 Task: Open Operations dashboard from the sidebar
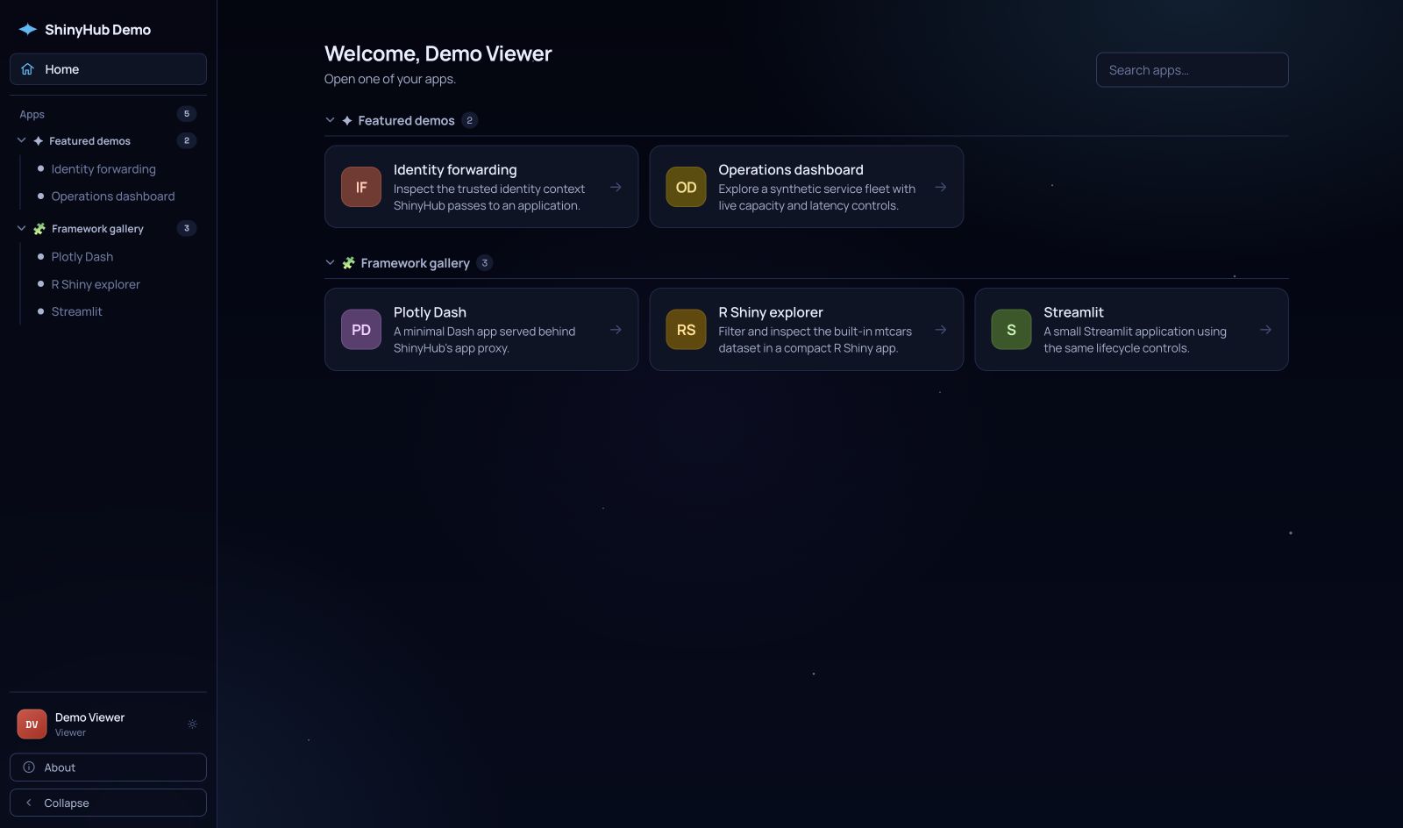click(113, 196)
